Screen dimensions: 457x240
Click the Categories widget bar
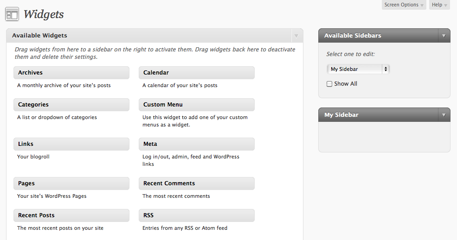point(71,105)
